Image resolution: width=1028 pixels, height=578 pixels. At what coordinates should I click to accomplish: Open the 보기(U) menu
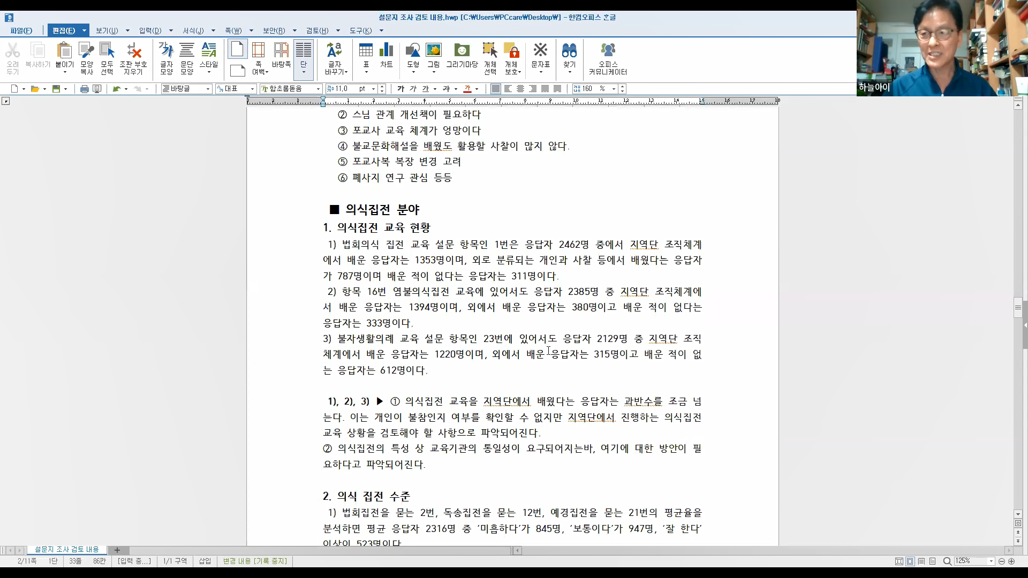coord(107,31)
